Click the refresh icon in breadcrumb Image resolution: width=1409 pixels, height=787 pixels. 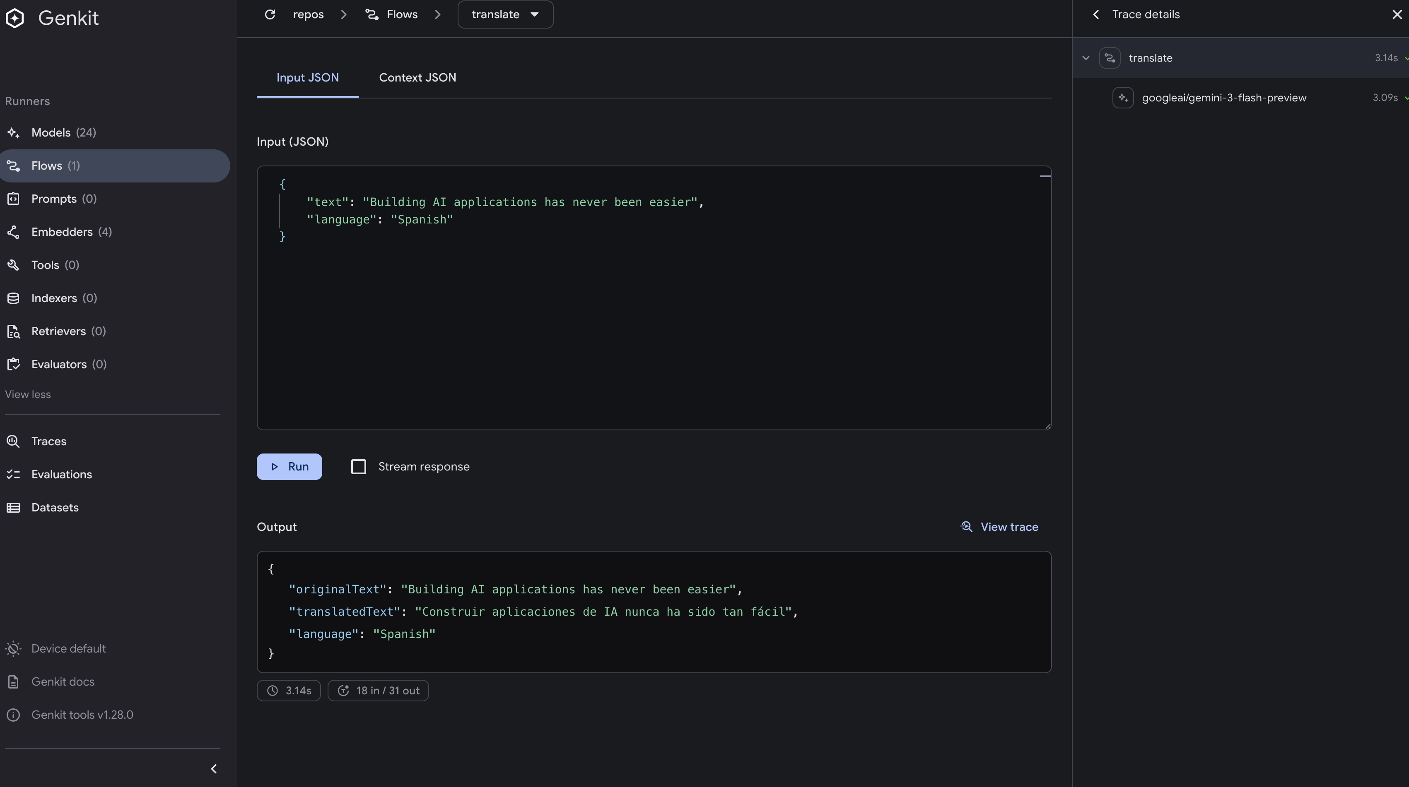[270, 14]
